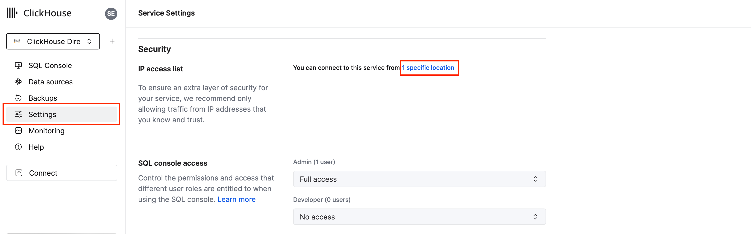751x234 pixels.
Task: Open the Developer No access dropdown
Action: tap(419, 216)
